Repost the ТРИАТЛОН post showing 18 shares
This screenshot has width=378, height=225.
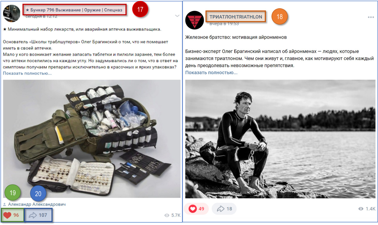click(224, 209)
